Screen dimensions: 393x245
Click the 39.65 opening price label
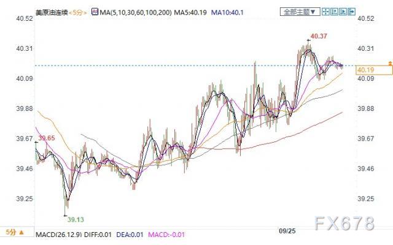pos(47,138)
